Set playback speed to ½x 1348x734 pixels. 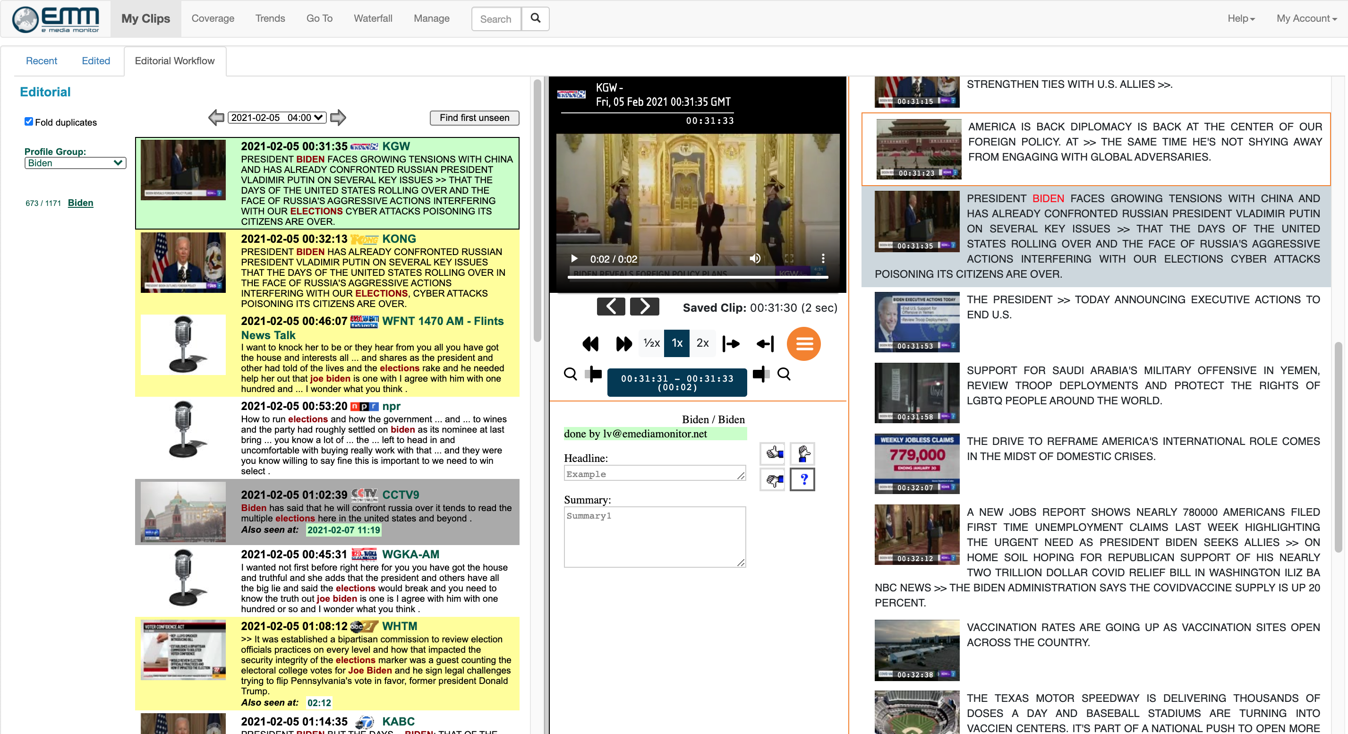click(651, 343)
